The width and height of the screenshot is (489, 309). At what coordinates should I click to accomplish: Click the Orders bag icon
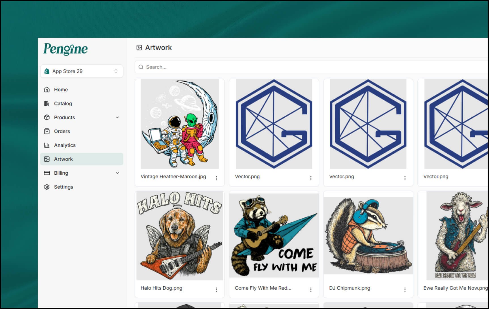pyautogui.click(x=47, y=131)
